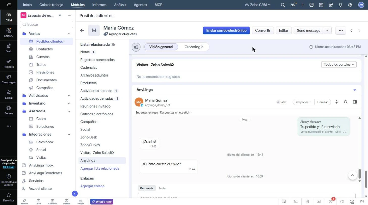The image size is (368, 205).
Task: Open the AM user avatar menu
Action: click(x=361, y=5)
